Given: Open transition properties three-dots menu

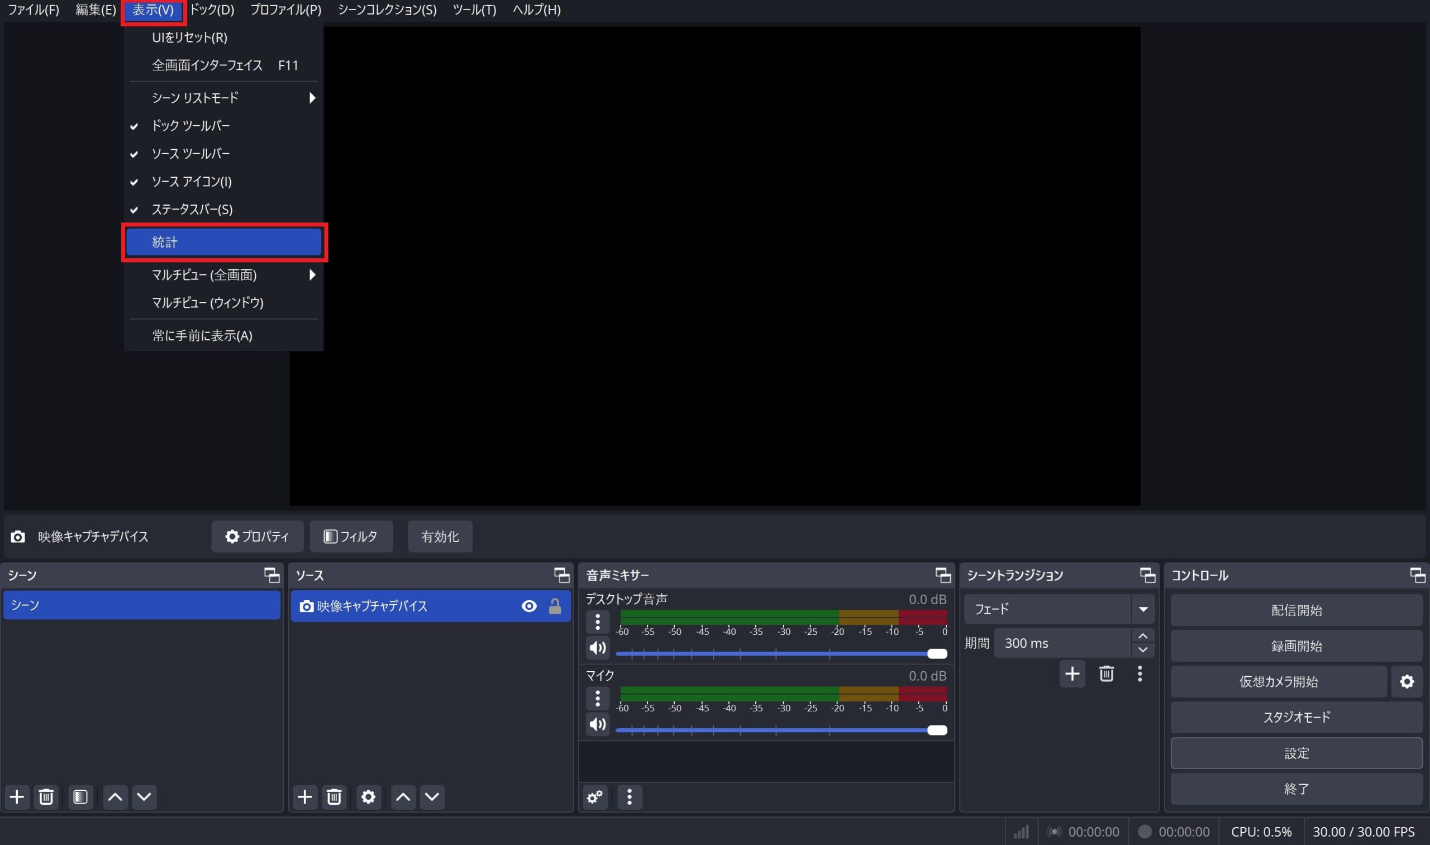Looking at the screenshot, I should pos(1140,673).
